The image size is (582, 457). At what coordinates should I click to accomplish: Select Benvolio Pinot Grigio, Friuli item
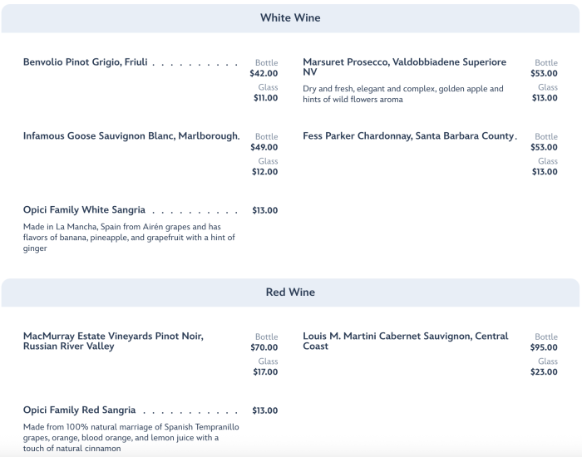(86, 62)
